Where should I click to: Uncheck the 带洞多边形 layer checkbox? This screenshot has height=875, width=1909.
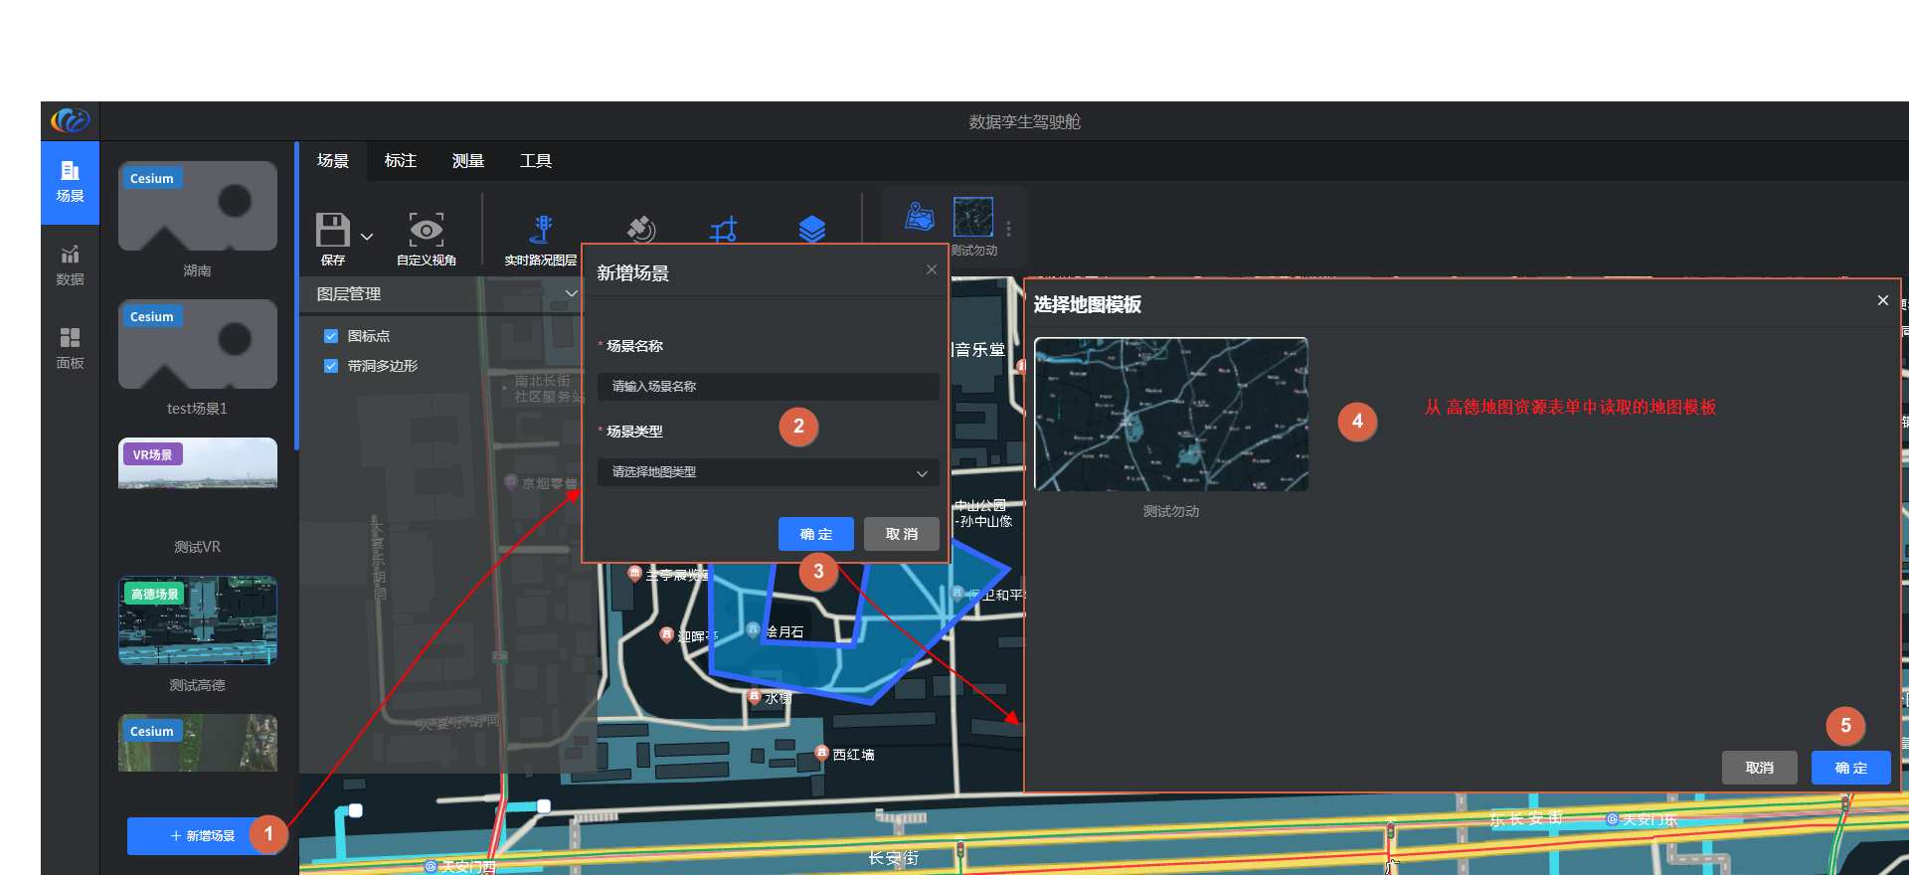pos(331,366)
